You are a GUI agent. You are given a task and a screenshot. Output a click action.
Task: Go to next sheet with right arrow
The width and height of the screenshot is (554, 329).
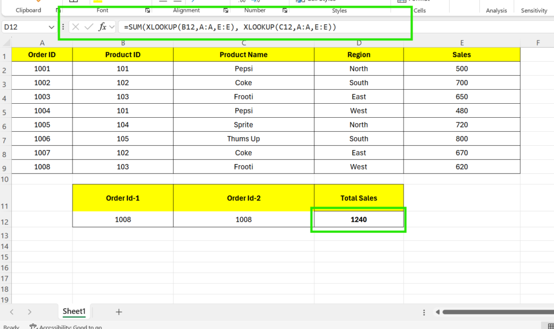tap(29, 312)
